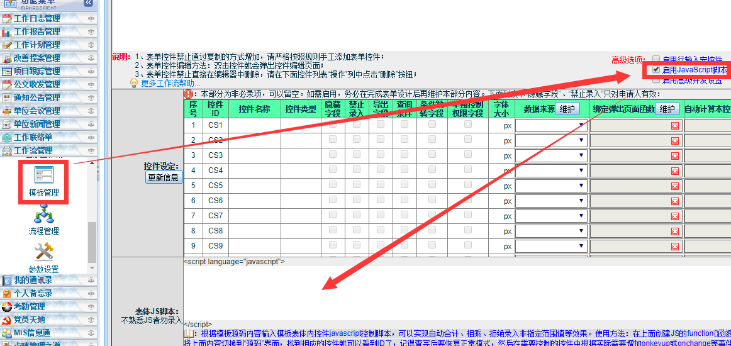The height and width of the screenshot is (346, 731).
Task: Open the 数据来源 dropdown for CS4
Action: point(551,170)
